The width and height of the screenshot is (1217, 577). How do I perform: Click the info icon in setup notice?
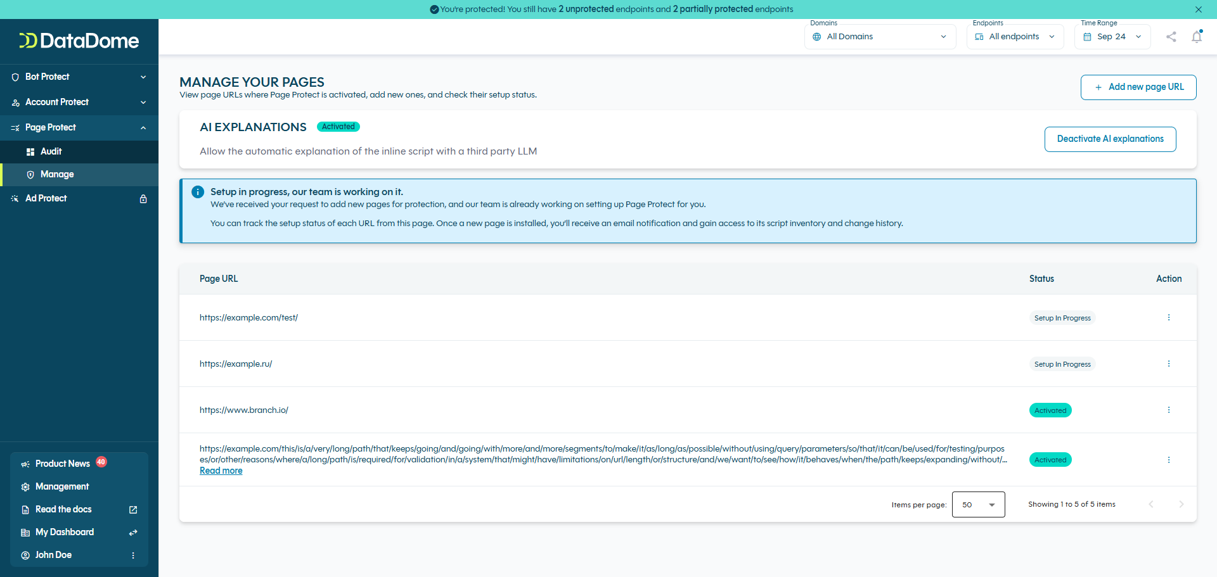tap(198, 192)
